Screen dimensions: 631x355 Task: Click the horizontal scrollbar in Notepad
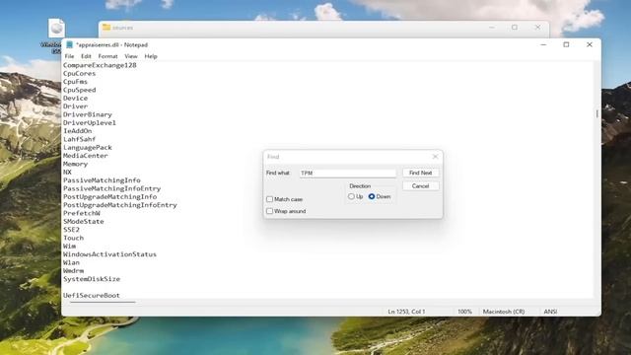click(x=103, y=302)
